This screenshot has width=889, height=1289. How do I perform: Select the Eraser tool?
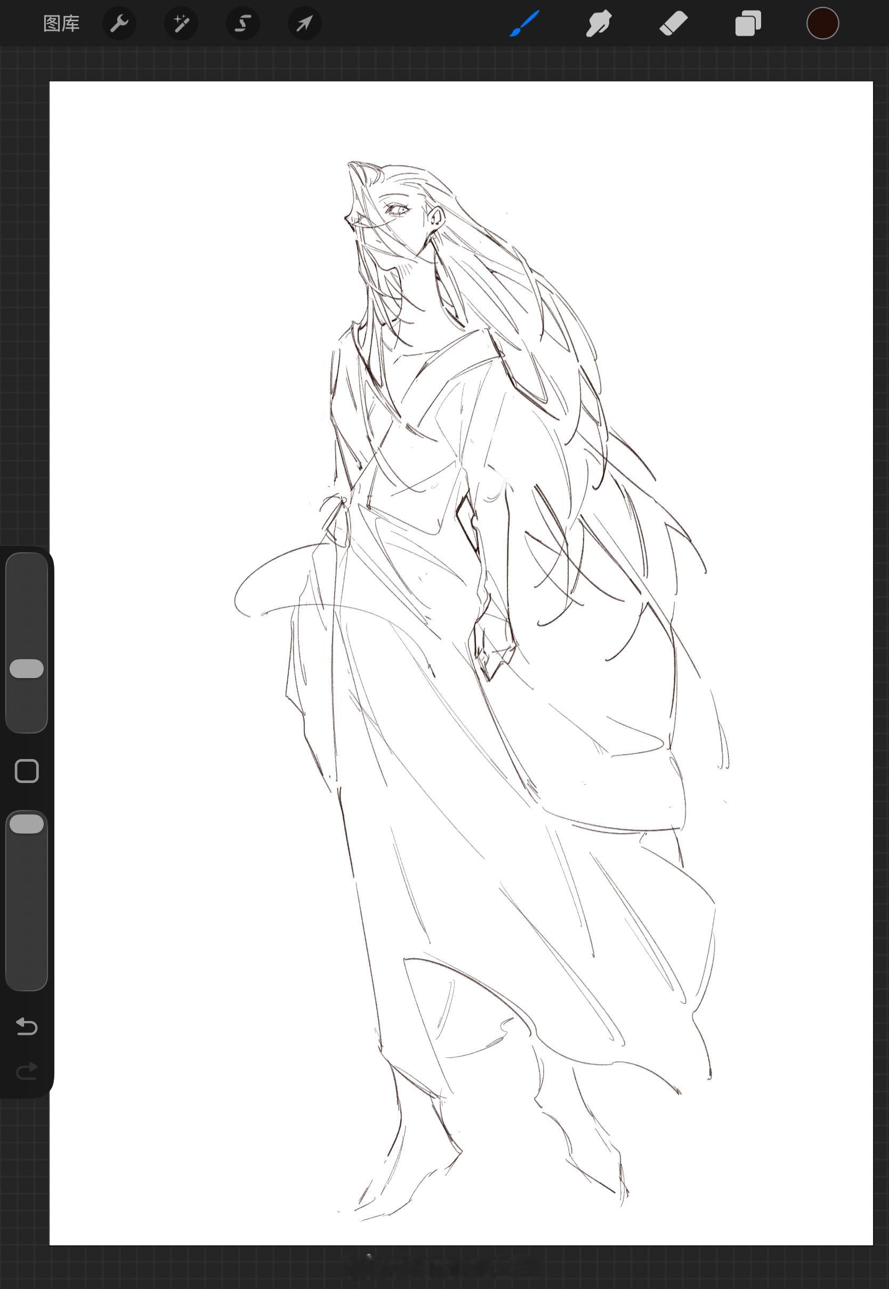click(x=674, y=23)
